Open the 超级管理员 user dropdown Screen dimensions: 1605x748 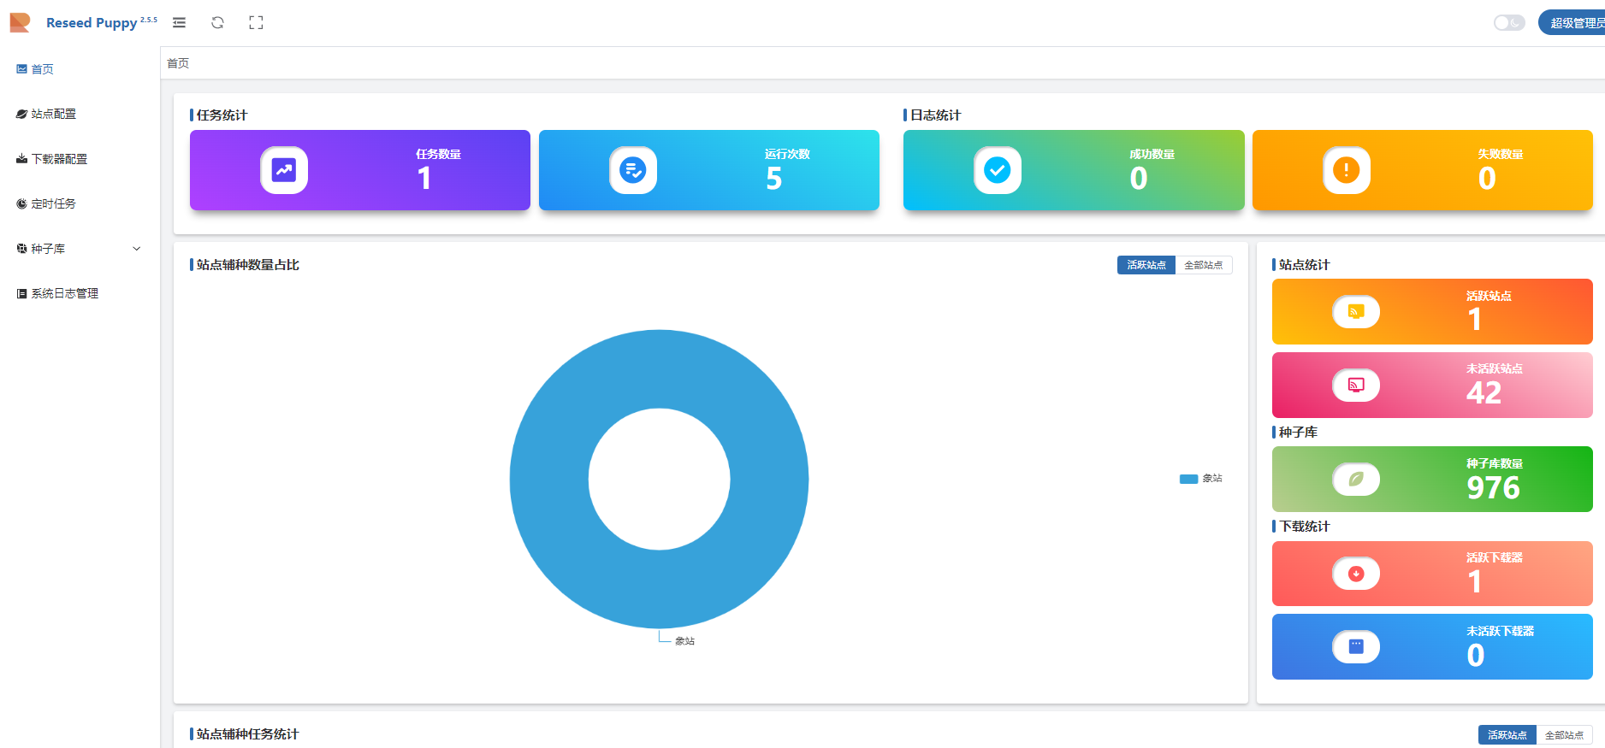click(1574, 23)
